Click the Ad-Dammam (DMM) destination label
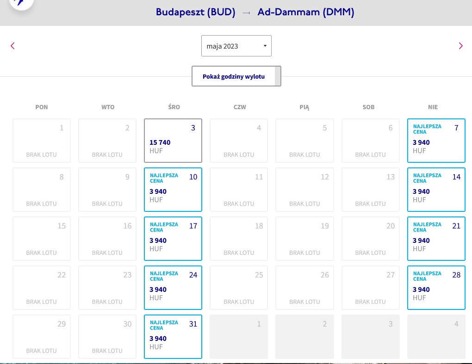This screenshot has height=364, width=472. point(305,12)
